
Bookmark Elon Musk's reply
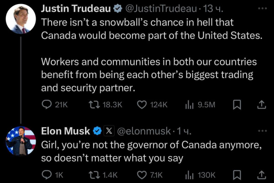point(237,174)
